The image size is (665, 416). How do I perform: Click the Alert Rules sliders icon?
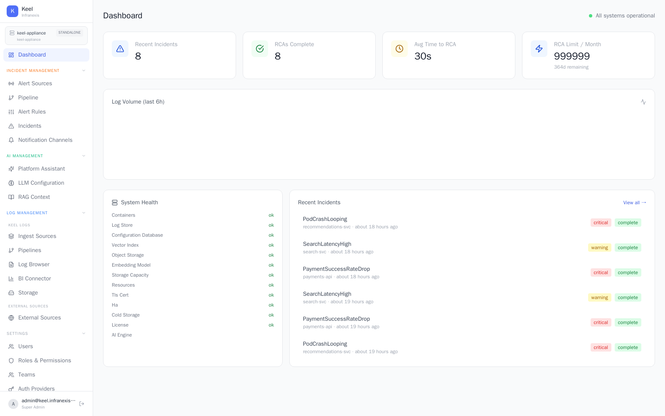[11, 112]
